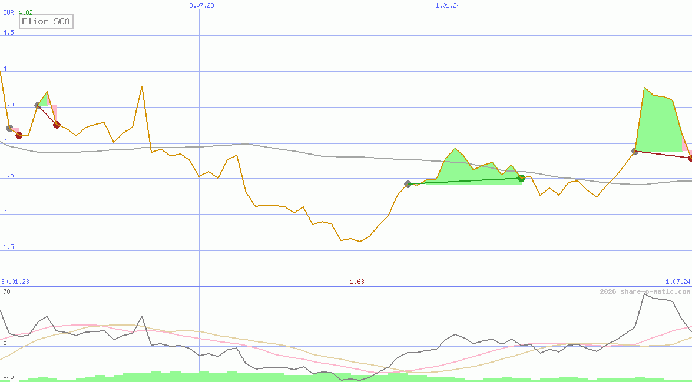This screenshot has width=692, height=382.
Task: Click the 70 oscillator axis label
Action: pyautogui.click(x=6, y=291)
